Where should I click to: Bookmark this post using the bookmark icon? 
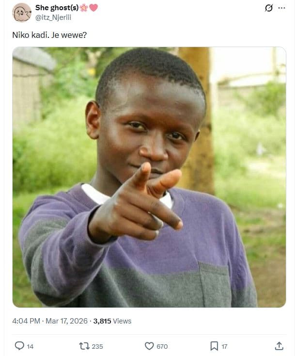click(x=214, y=346)
